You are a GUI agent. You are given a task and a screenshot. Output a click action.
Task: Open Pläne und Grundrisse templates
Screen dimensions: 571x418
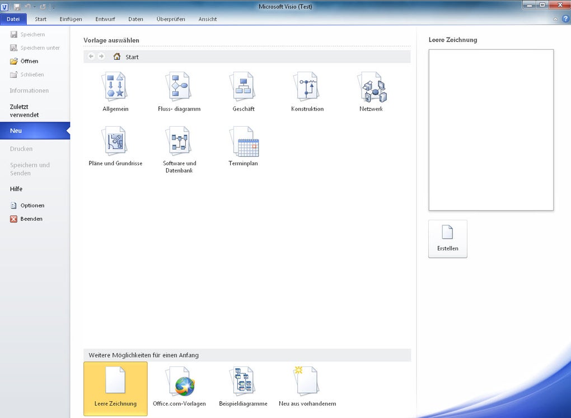[x=115, y=146]
